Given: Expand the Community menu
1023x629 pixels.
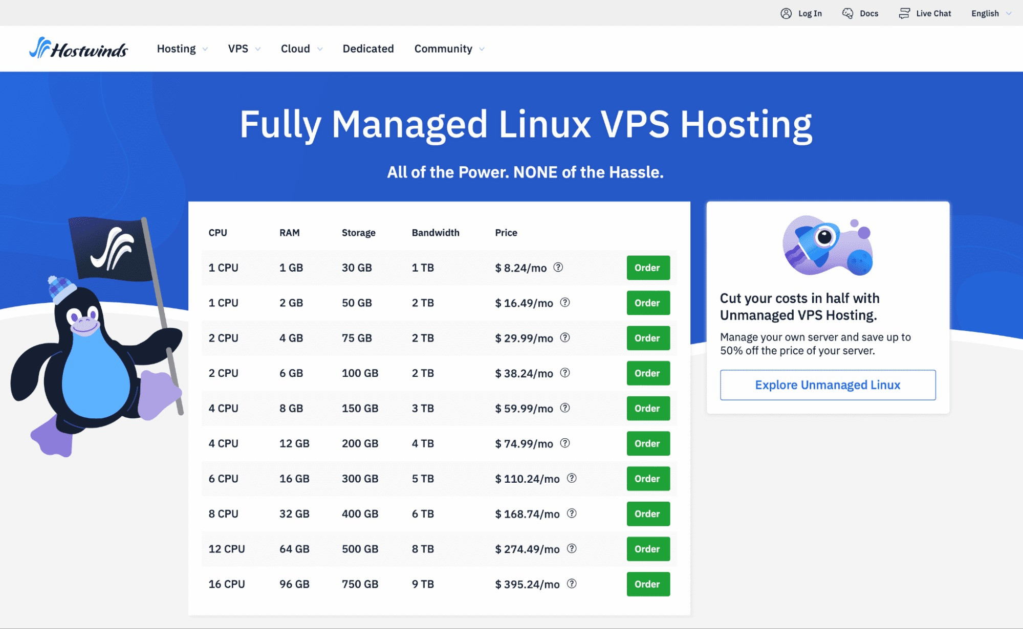Looking at the screenshot, I should click(x=449, y=49).
